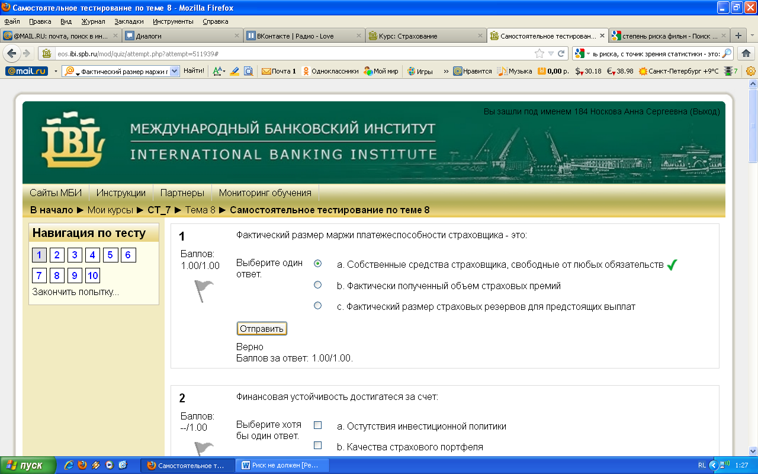Open the toolbar settings gear icon
This screenshot has width=758, height=474.
tap(751, 71)
